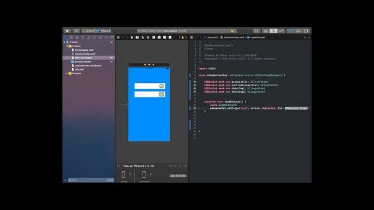Toggle source-control status filter in navigator
Viewport: 374px width, 210px height.
pyautogui.click(x=112, y=180)
